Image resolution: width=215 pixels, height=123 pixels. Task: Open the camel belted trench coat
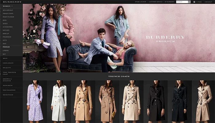pyautogui.click(x=83, y=101)
